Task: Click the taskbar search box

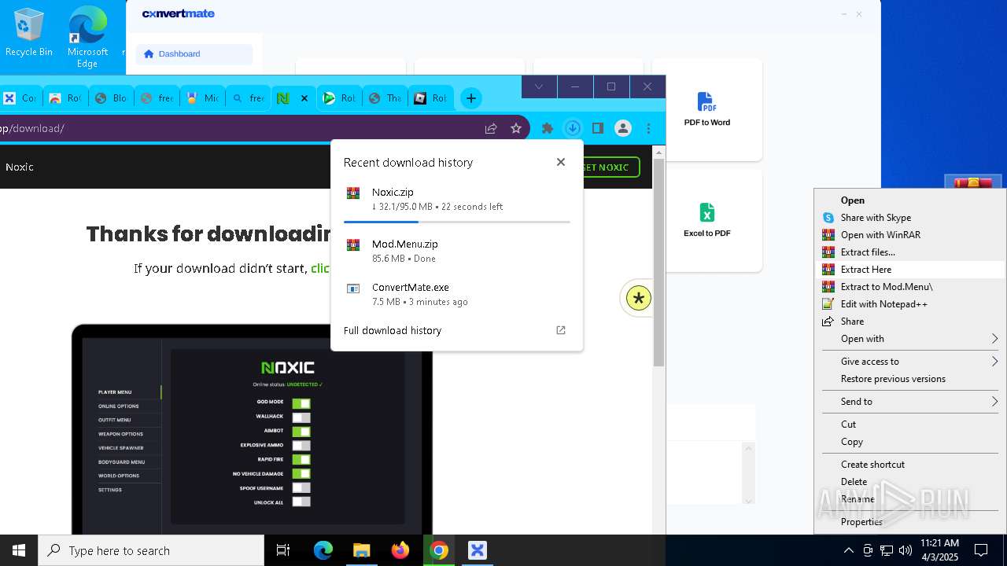Action: tap(151, 550)
